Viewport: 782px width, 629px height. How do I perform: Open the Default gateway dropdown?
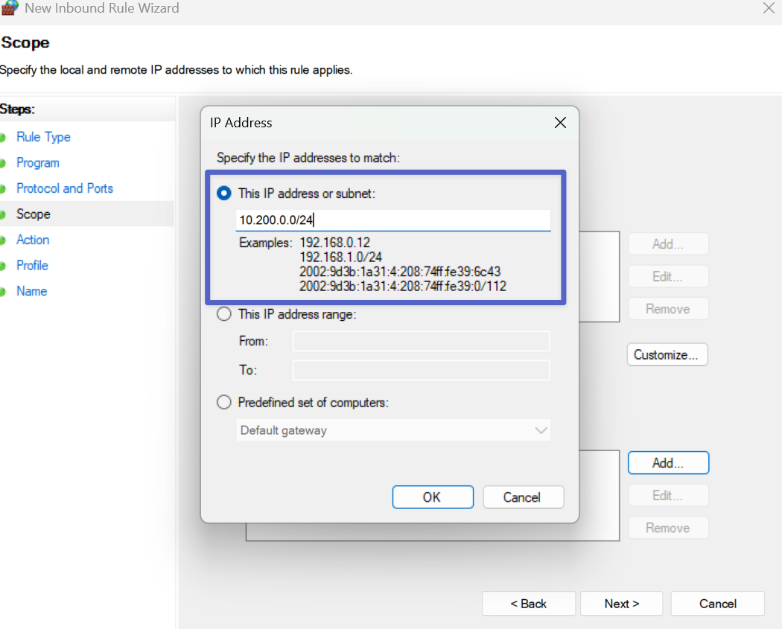click(x=393, y=430)
